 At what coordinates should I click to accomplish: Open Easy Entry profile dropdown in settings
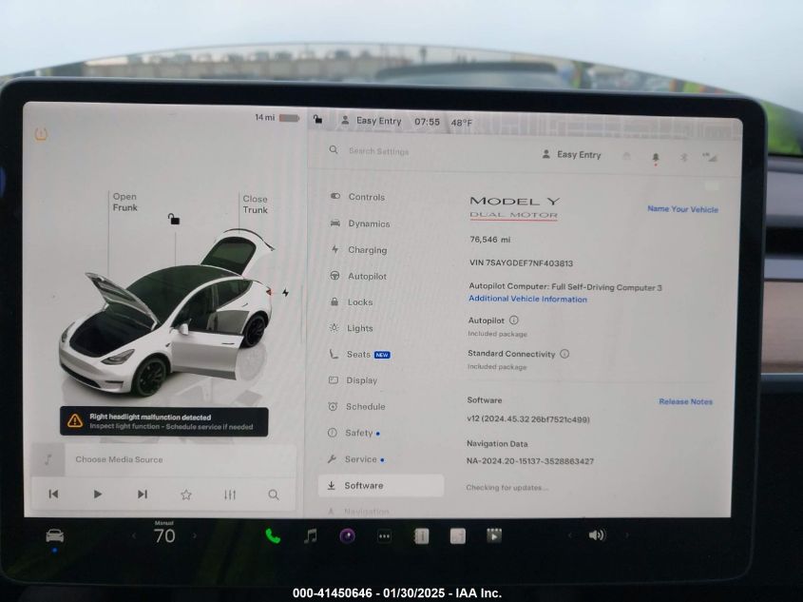(572, 154)
